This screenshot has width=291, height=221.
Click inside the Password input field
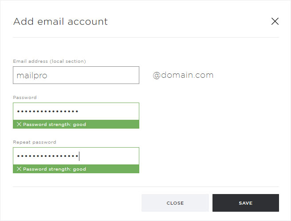point(76,111)
